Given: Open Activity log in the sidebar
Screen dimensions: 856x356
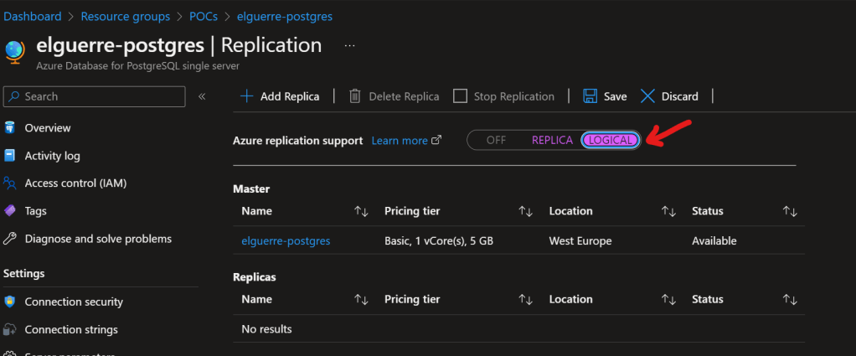Looking at the screenshot, I should (x=52, y=156).
